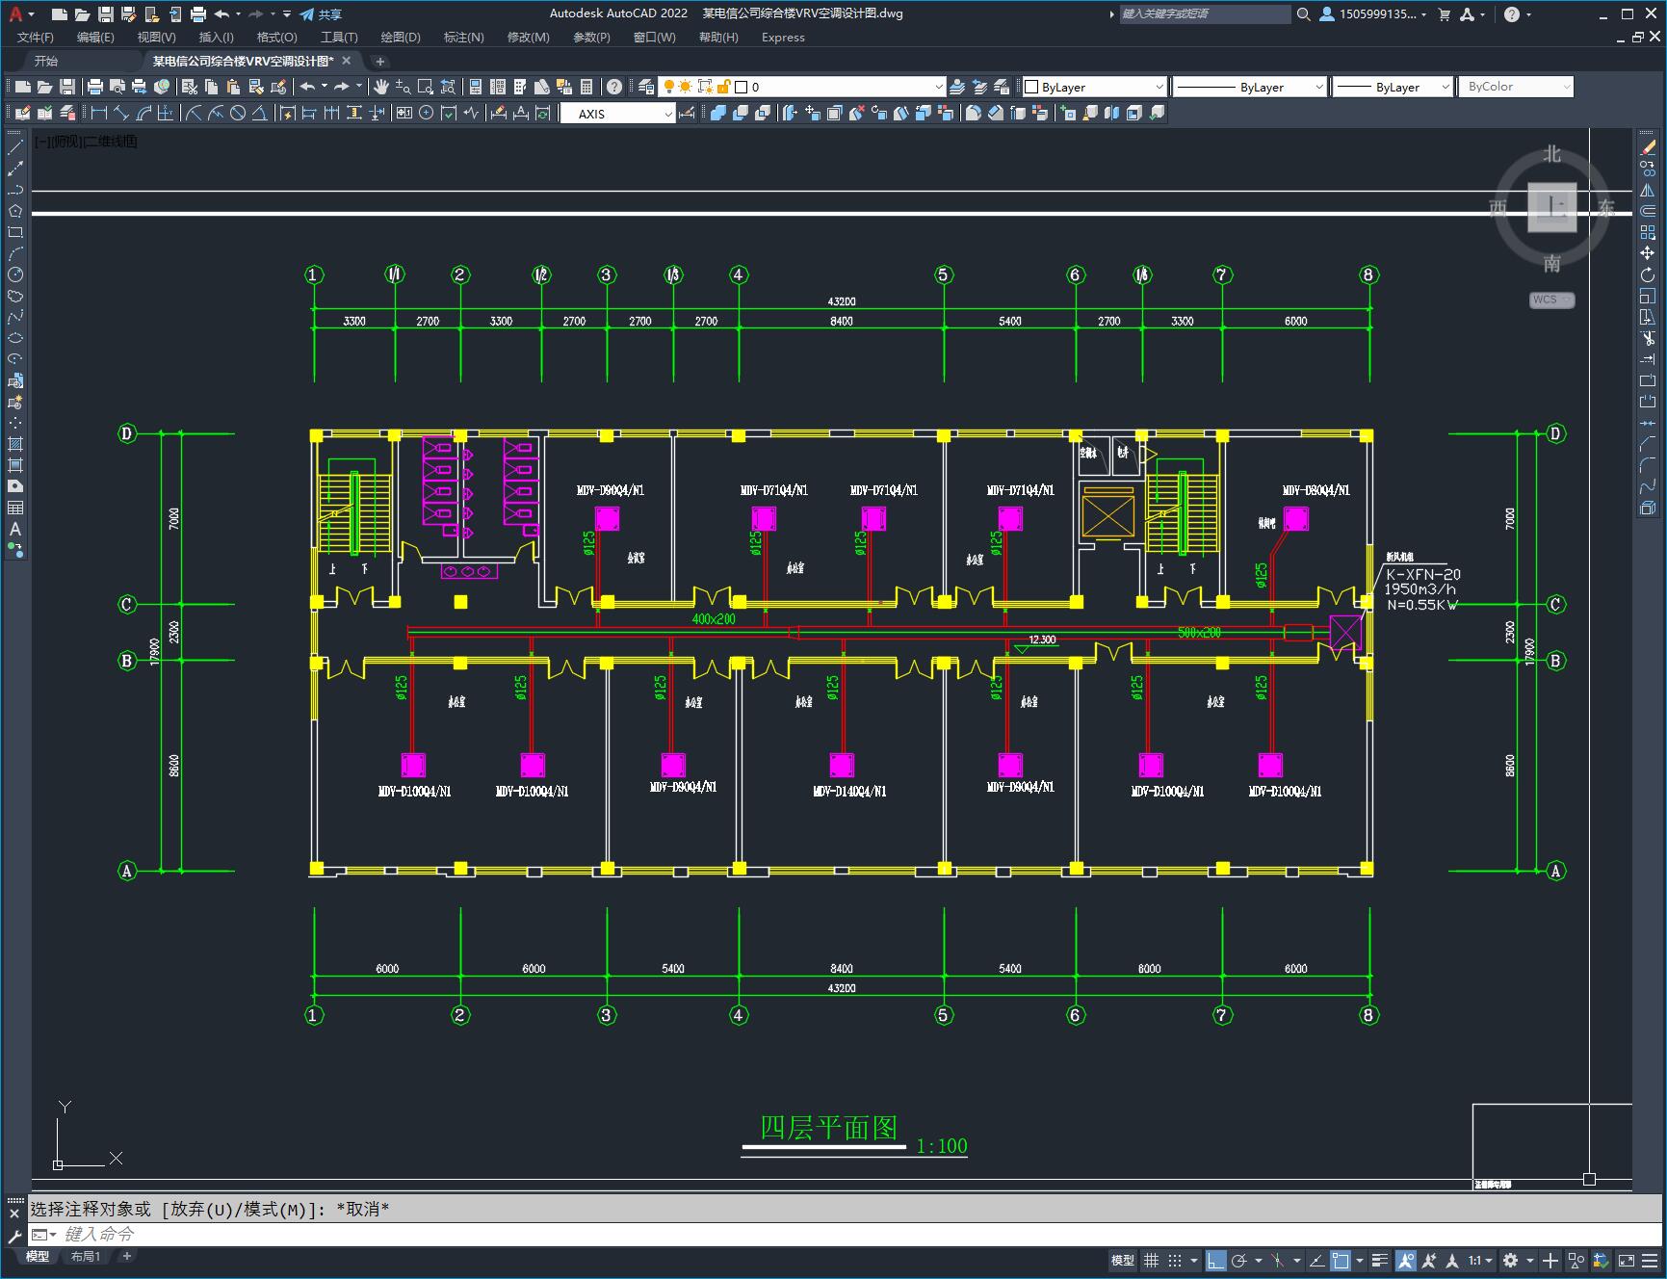This screenshot has width=1667, height=1279.
Task: Open the ByLayer linetype dropdown
Action: point(1250,87)
